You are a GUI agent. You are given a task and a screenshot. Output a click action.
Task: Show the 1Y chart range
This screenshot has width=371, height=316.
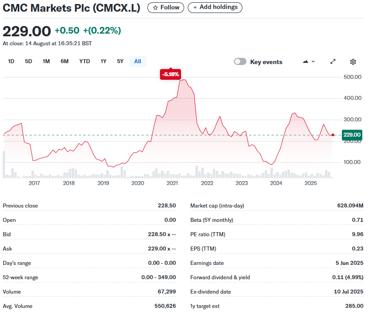[104, 61]
